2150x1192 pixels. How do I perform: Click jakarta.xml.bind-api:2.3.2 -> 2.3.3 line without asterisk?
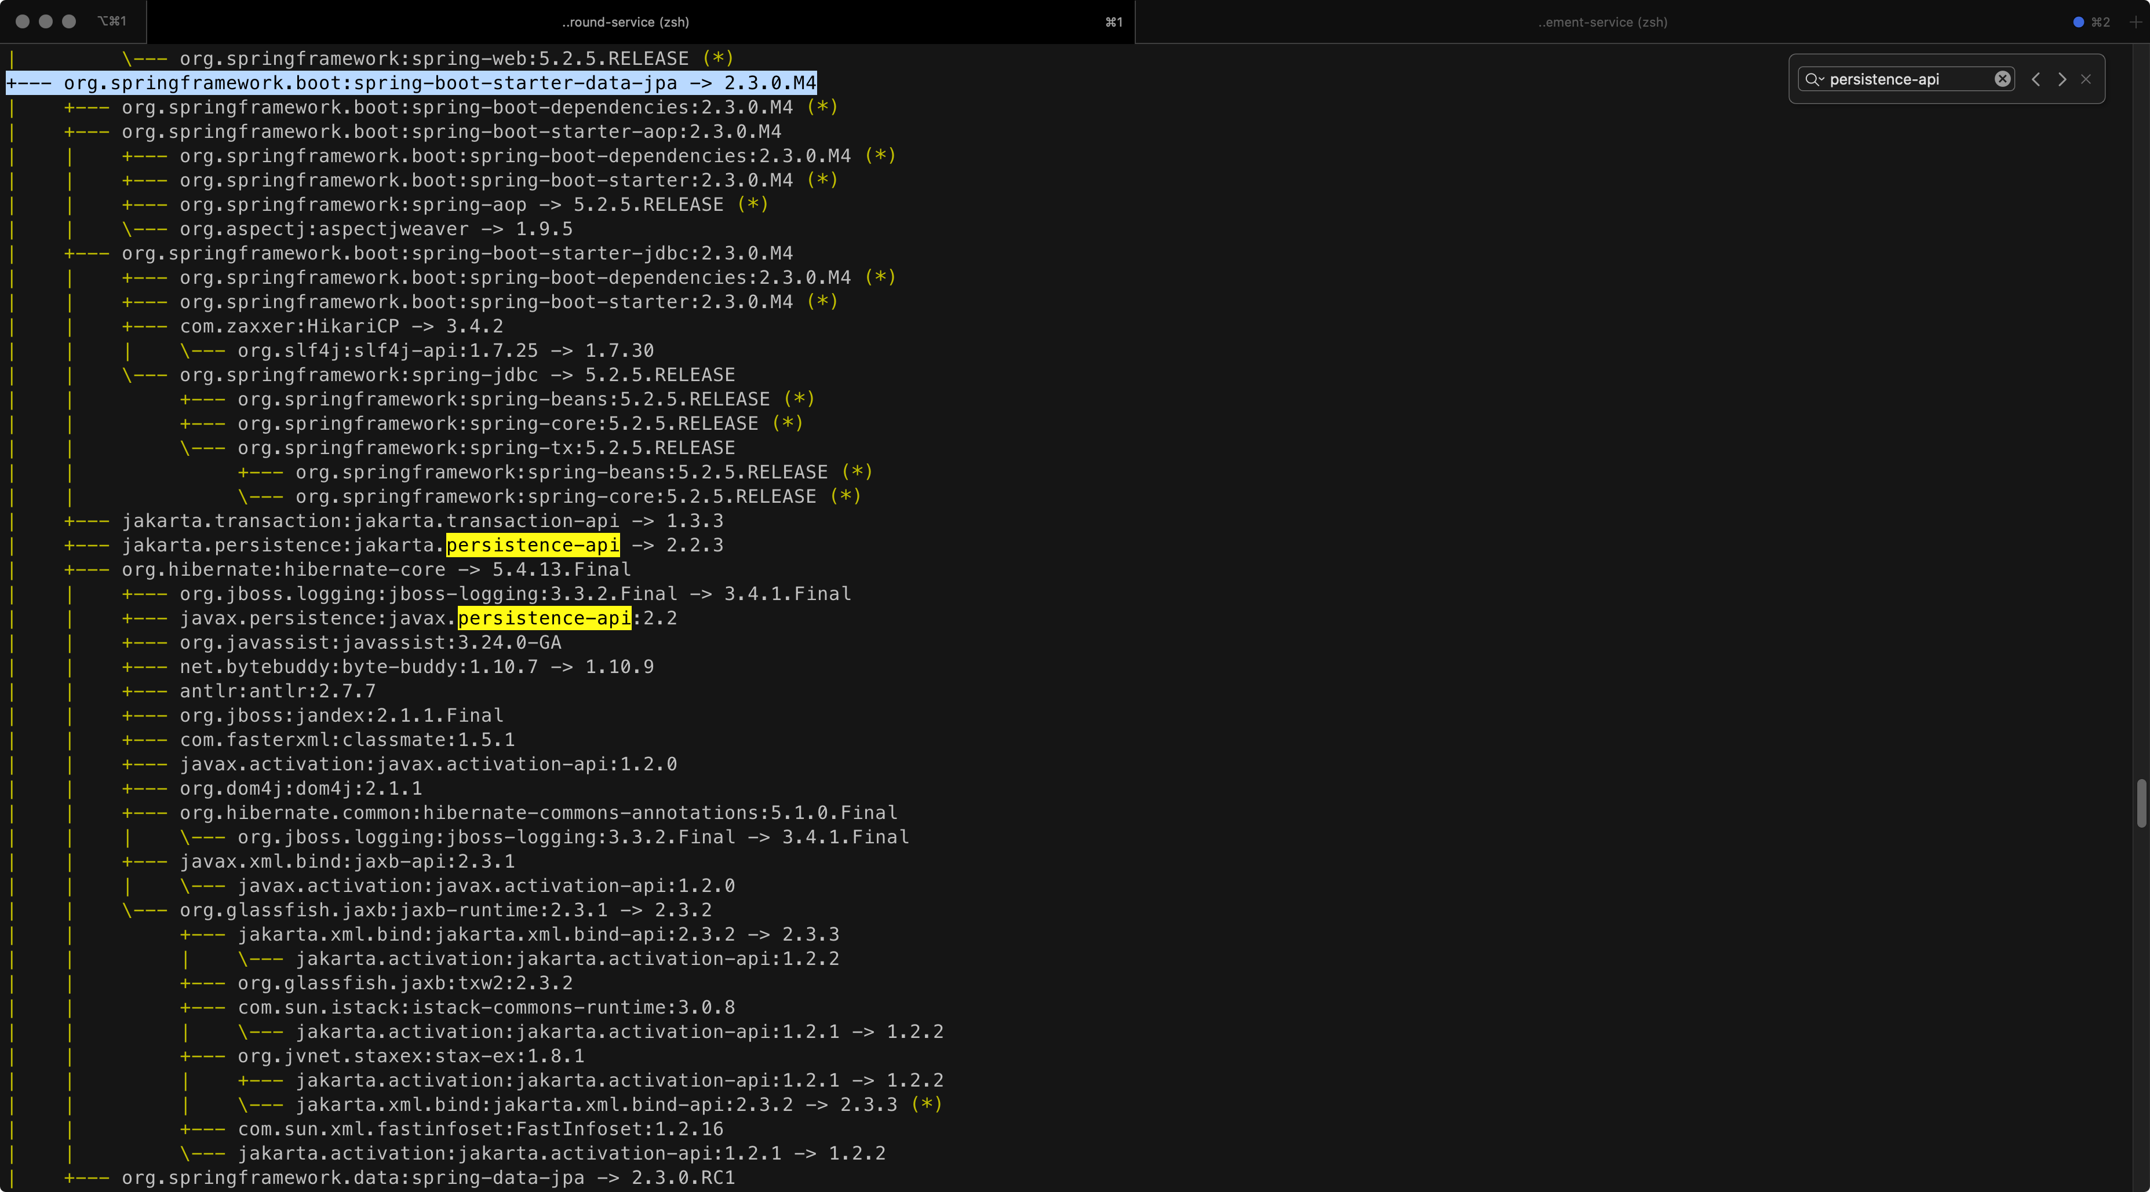538,934
